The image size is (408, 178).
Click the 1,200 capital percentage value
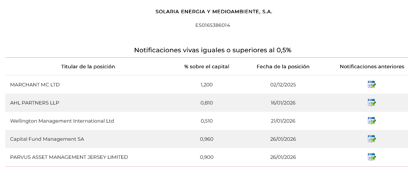(x=207, y=85)
